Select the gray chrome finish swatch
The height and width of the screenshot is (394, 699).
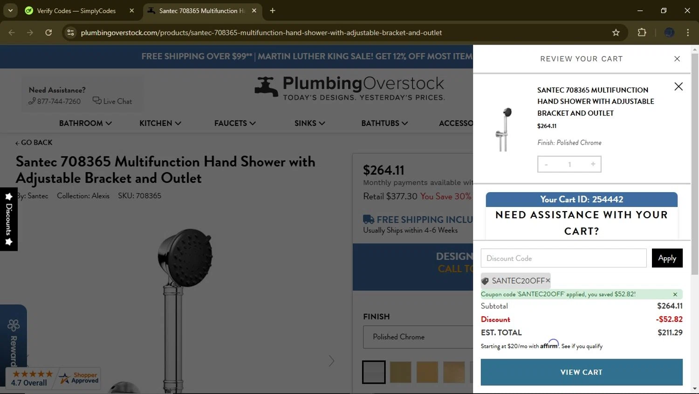click(374, 372)
